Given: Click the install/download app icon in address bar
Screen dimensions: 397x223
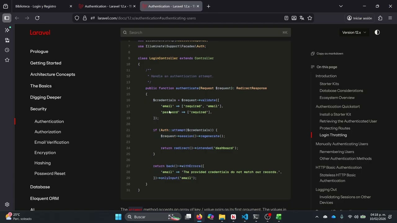Looking at the screenshot, I should pyautogui.click(x=294, y=18).
